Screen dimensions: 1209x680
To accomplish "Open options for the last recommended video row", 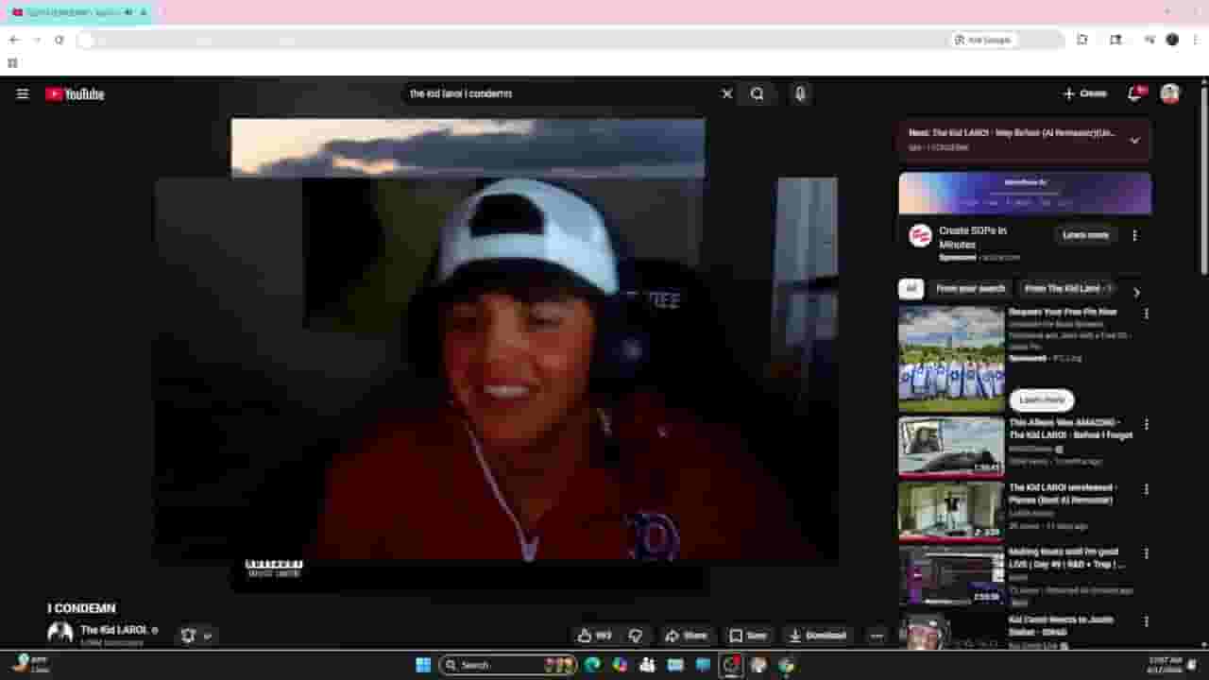I will click(x=1147, y=621).
